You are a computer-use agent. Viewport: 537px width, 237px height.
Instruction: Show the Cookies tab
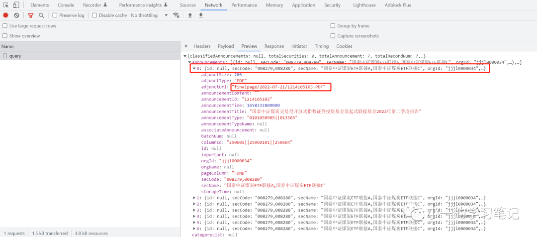click(344, 46)
